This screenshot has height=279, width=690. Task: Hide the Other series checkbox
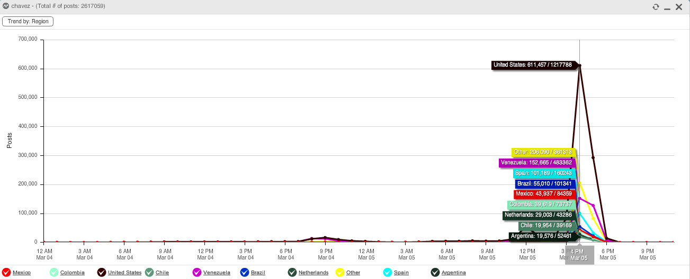pos(340,273)
